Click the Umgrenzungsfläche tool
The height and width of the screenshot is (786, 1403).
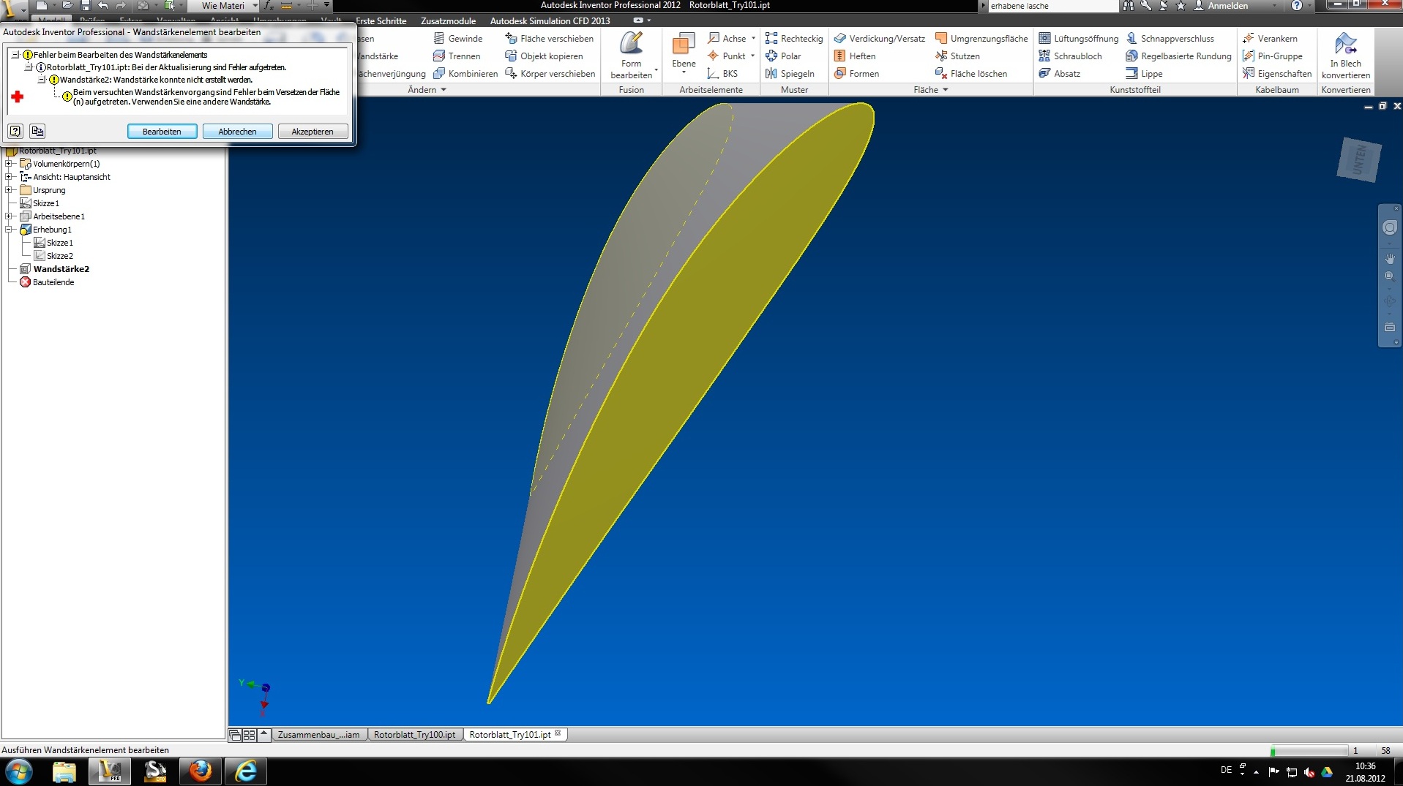(981, 38)
